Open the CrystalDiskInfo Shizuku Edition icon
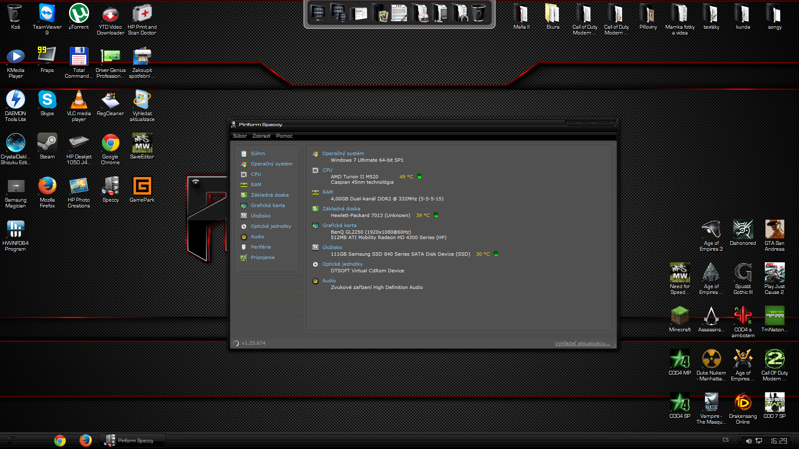799x449 pixels. [15, 149]
